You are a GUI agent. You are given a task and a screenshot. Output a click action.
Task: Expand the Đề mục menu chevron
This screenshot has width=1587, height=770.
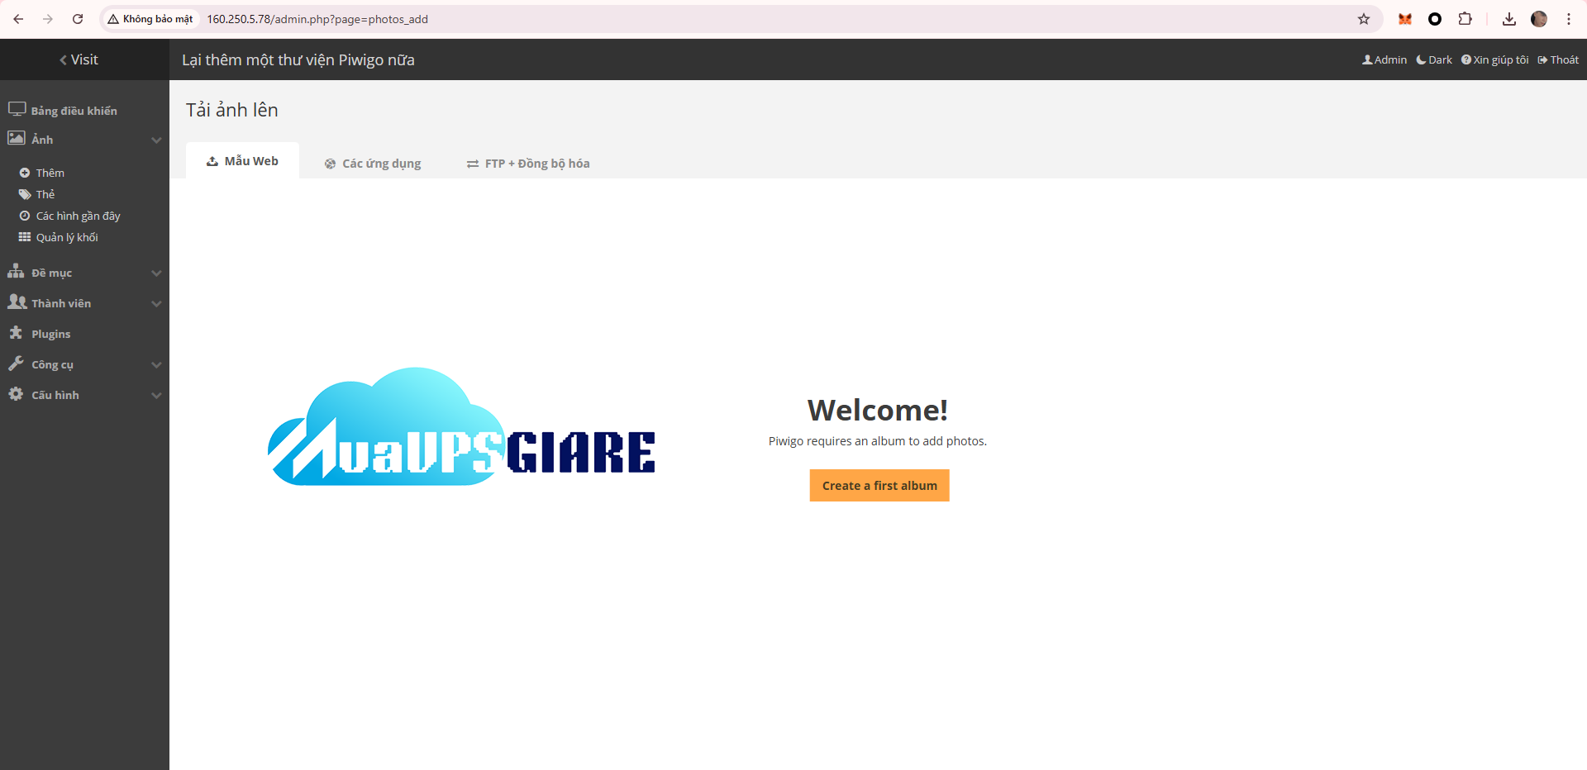point(156,273)
